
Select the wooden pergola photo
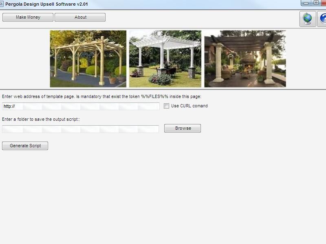click(88, 59)
